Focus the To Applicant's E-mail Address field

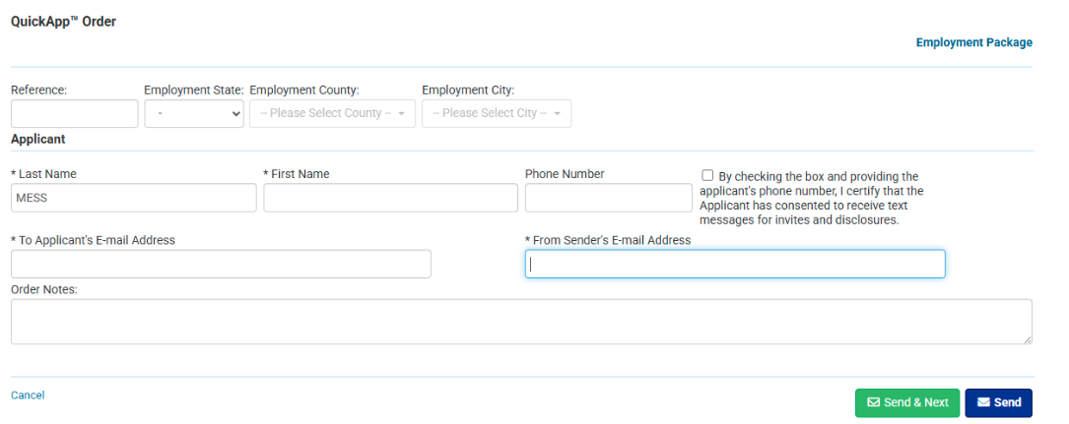click(x=221, y=264)
